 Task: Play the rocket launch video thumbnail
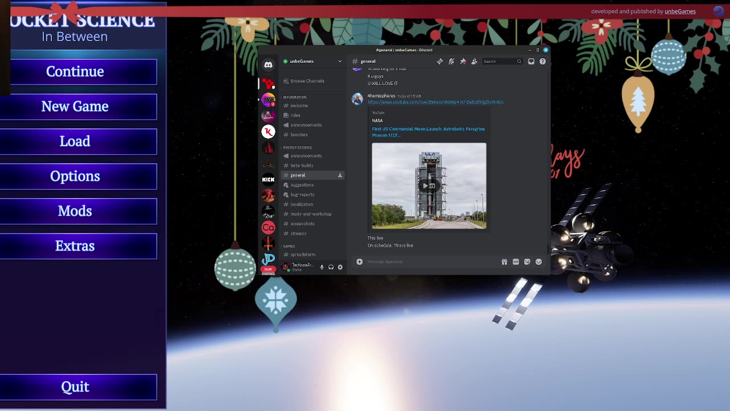[x=429, y=186]
